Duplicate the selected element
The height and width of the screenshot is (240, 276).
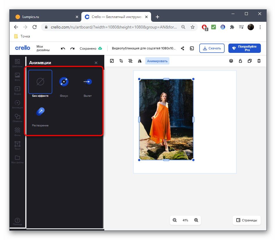pyautogui.click(x=250, y=61)
